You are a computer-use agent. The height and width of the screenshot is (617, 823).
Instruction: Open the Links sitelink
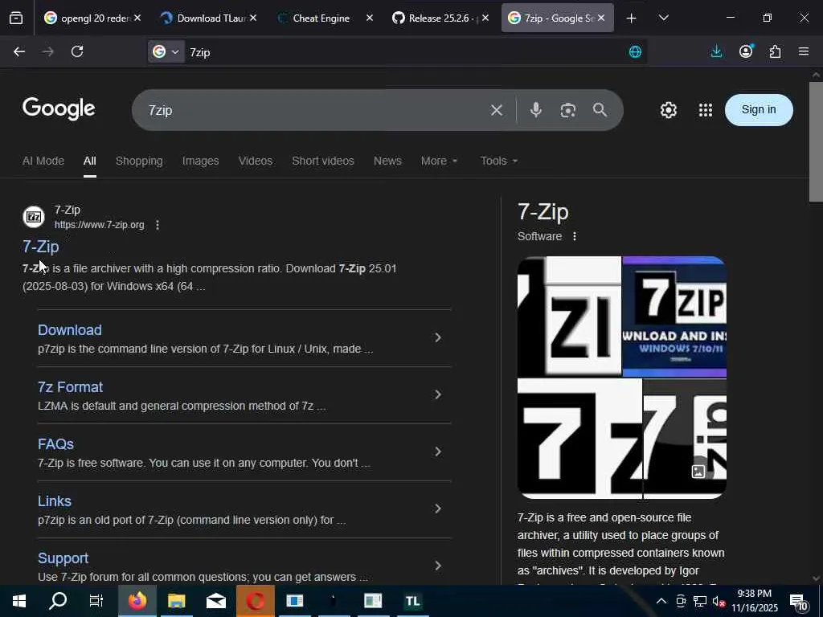pos(55,501)
